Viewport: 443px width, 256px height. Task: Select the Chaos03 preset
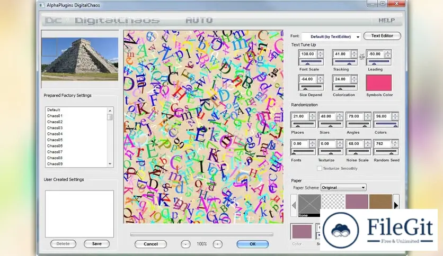click(76, 127)
